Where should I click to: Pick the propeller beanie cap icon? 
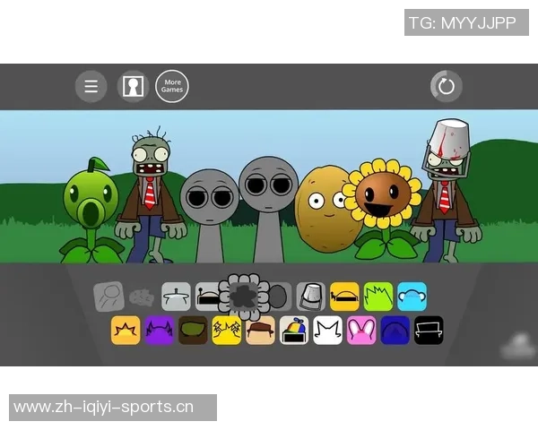[294, 331]
